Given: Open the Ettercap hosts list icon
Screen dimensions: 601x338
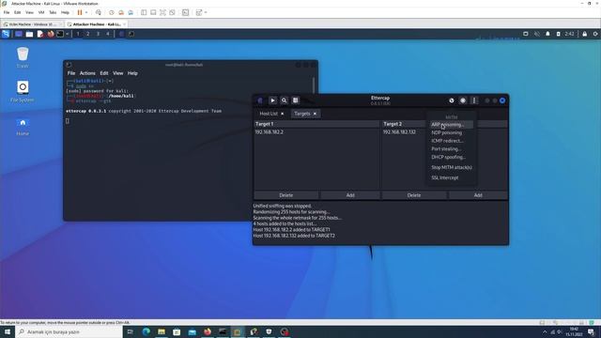Looking at the screenshot, I should [296, 100].
